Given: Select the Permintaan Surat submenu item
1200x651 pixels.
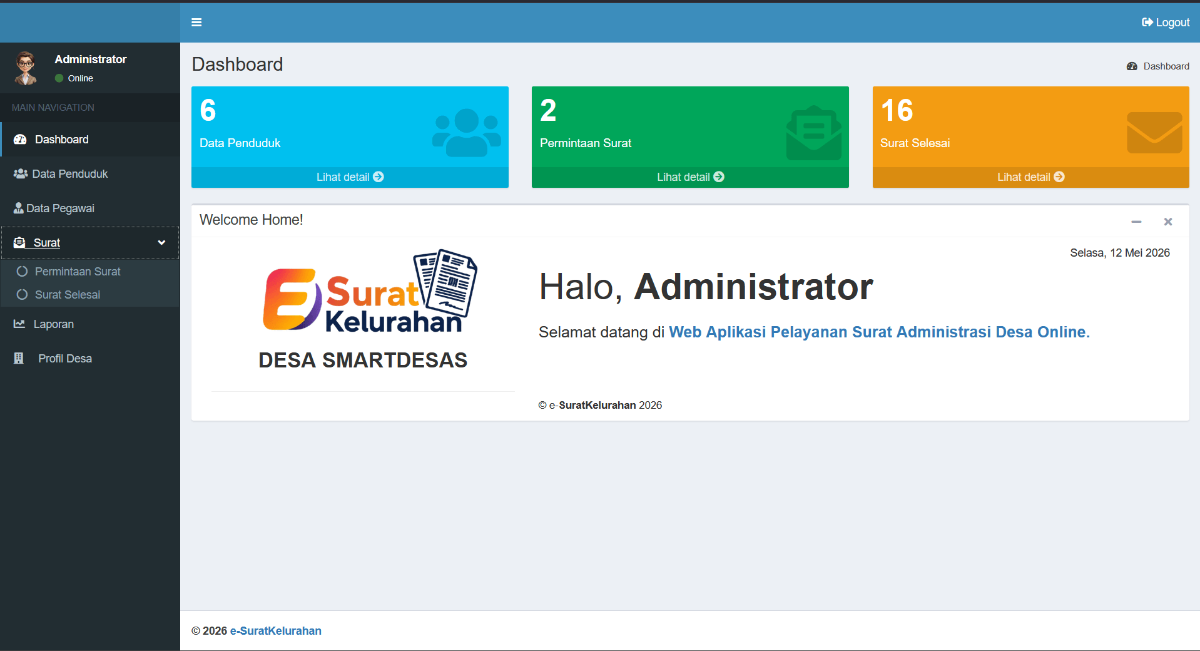Looking at the screenshot, I should (x=78, y=272).
